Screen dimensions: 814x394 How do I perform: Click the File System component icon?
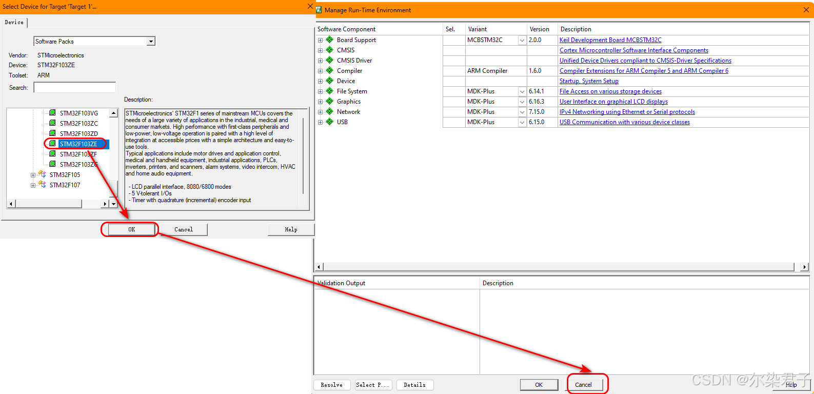[330, 91]
